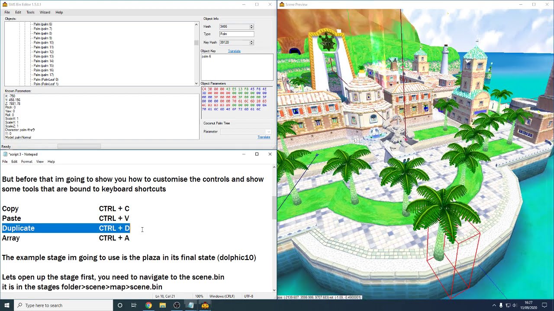The width and height of the screenshot is (554, 311).
Task: Open the View menu in Notepad
Action: coord(40,162)
